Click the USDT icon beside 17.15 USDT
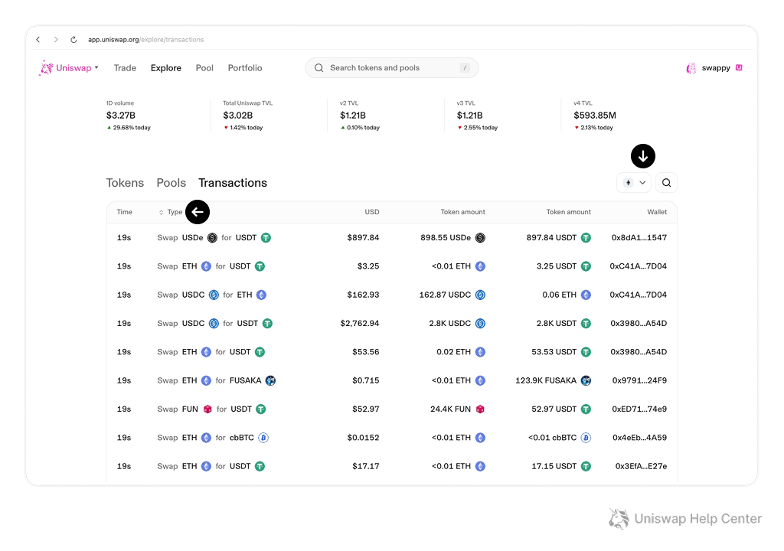This screenshot has width=784, height=551. pos(586,466)
